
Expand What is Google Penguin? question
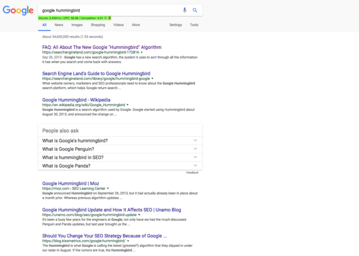[x=120, y=149]
